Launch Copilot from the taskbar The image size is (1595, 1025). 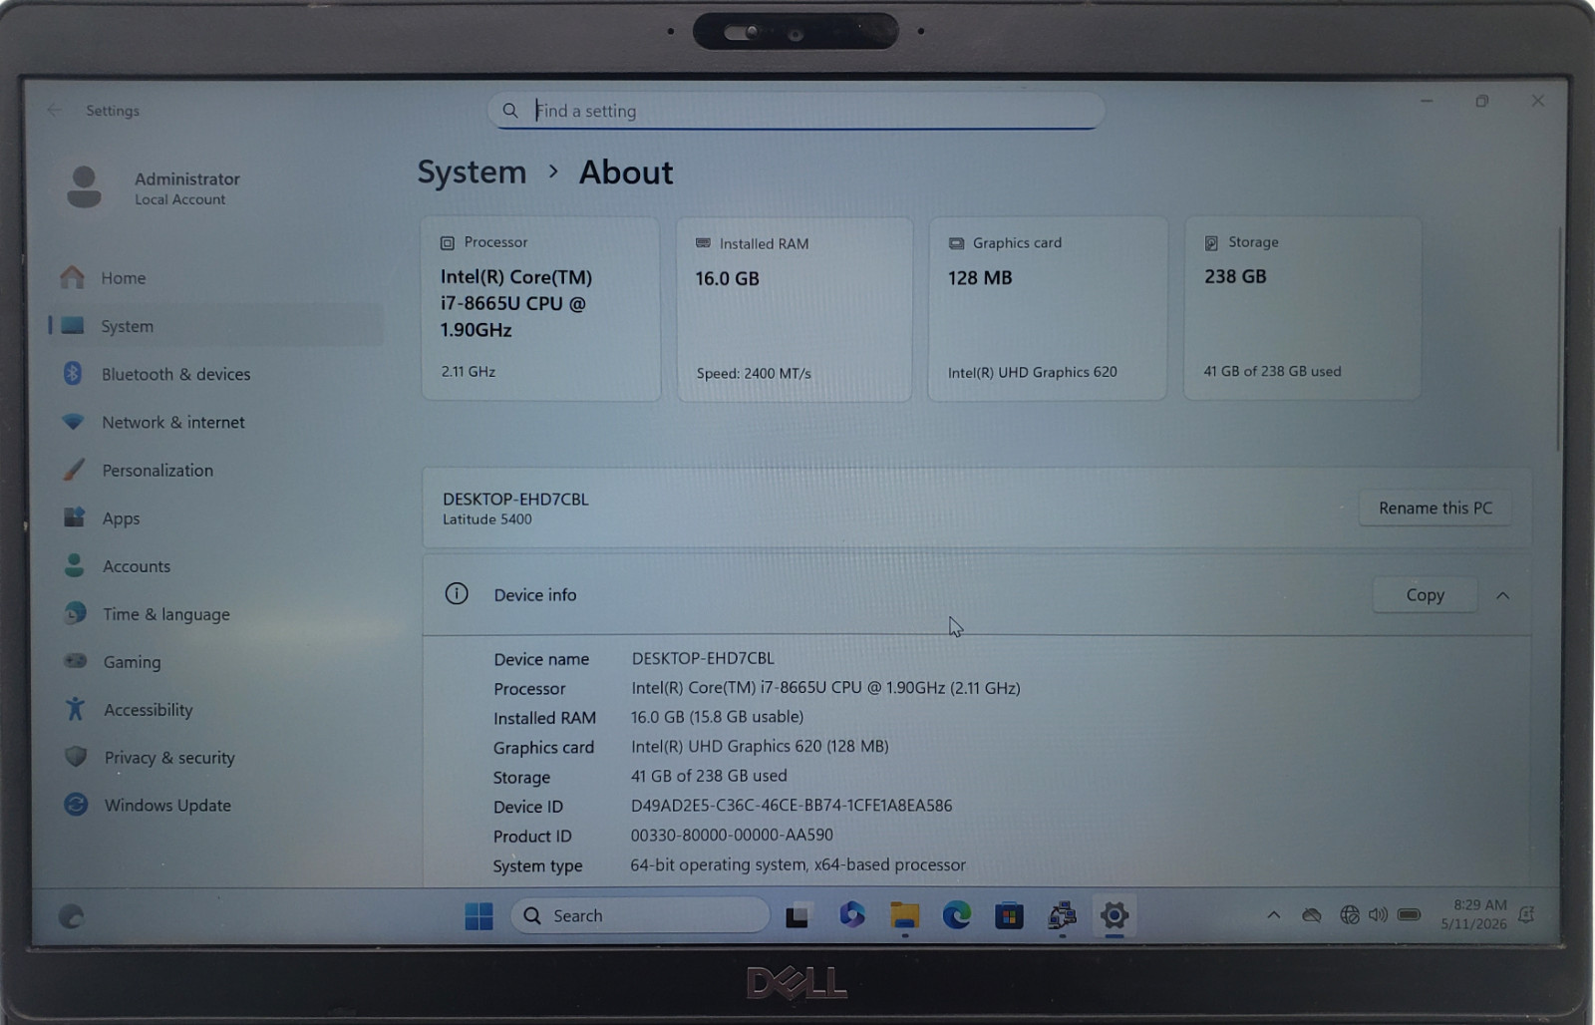click(x=851, y=914)
